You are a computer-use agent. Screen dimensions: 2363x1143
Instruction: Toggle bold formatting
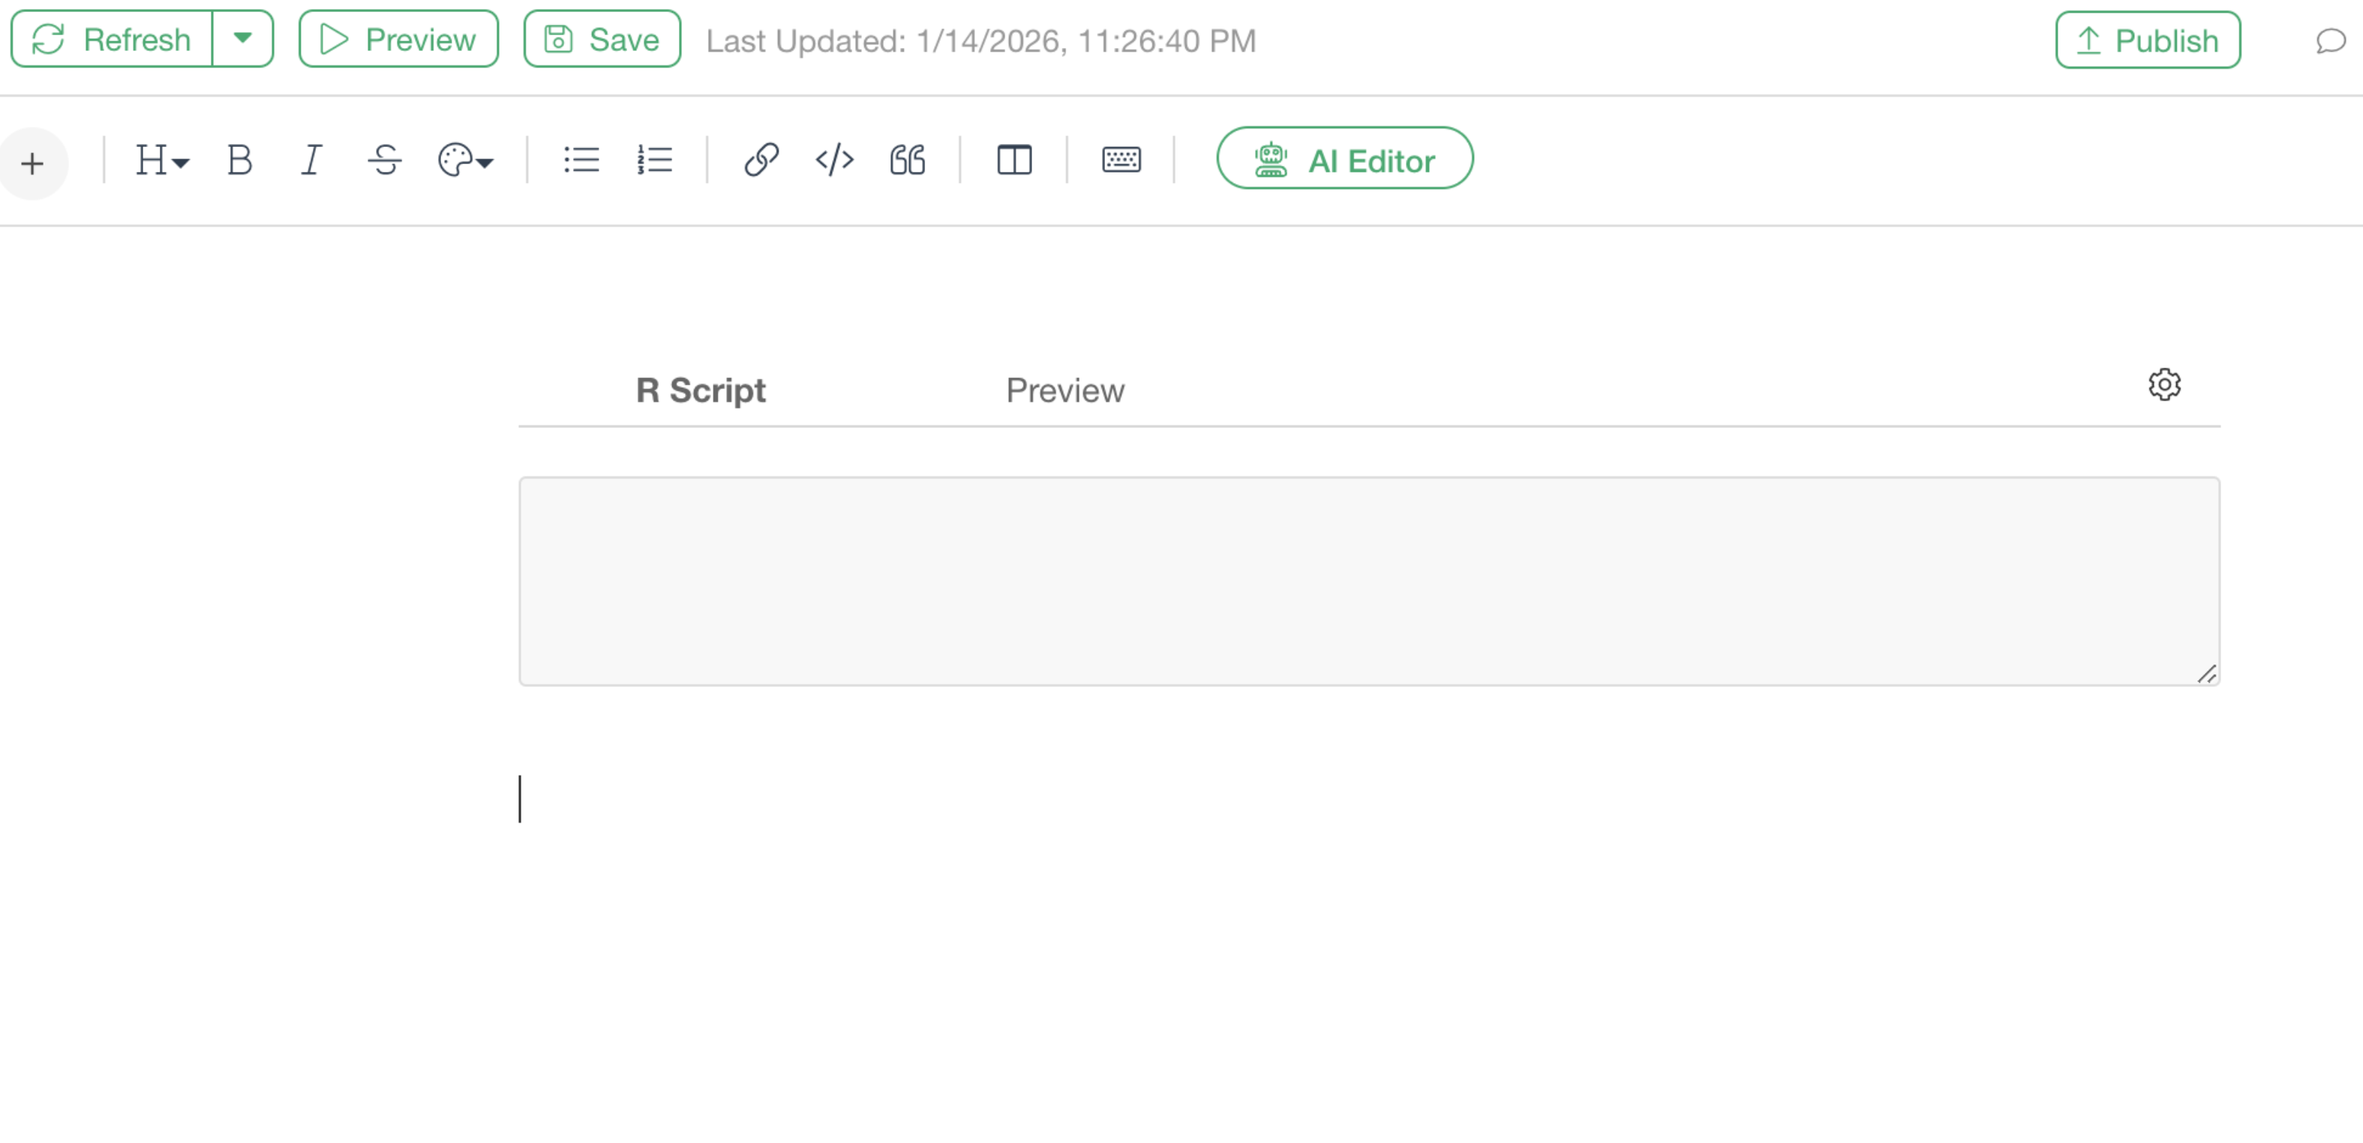click(x=239, y=160)
